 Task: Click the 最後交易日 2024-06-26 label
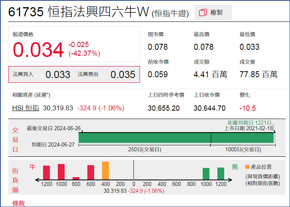tap(53, 128)
